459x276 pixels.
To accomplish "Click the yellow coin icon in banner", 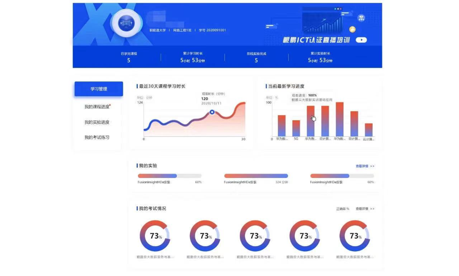I will click(x=352, y=29).
